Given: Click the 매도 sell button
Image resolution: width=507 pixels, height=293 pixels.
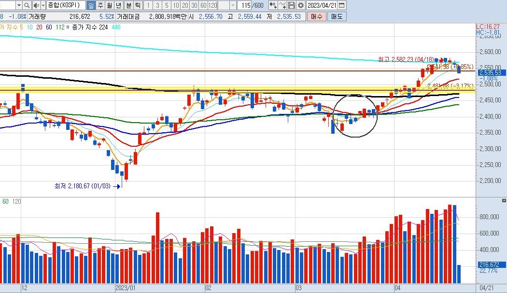Looking at the screenshot, I should point(337,16).
